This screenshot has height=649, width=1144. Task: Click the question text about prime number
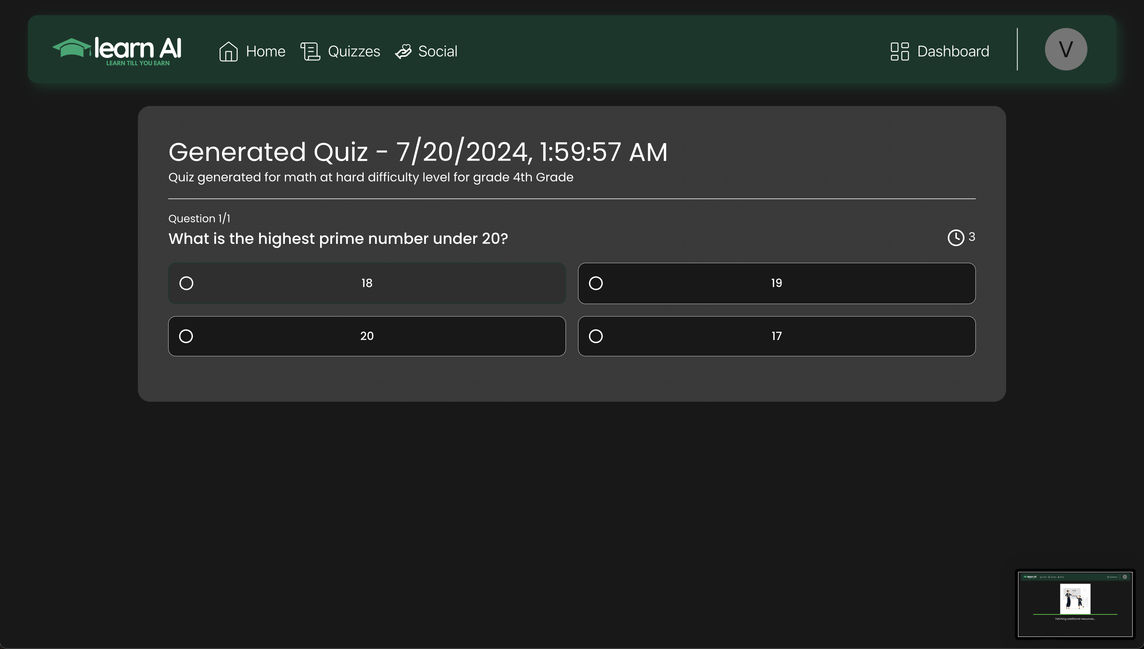click(x=338, y=239)
